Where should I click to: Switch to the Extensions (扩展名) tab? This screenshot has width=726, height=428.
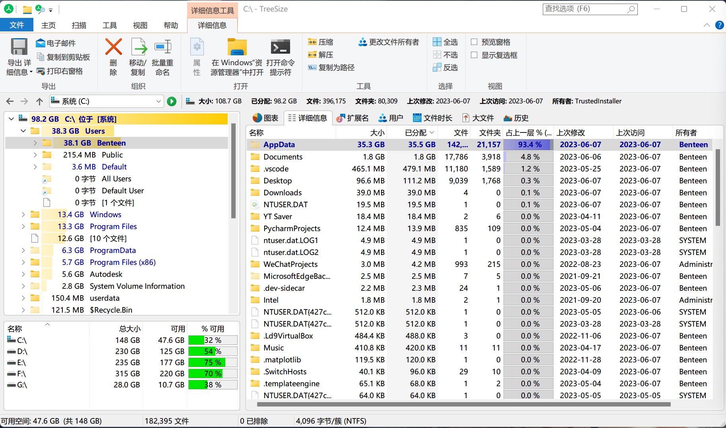click(x=352, y=118)
